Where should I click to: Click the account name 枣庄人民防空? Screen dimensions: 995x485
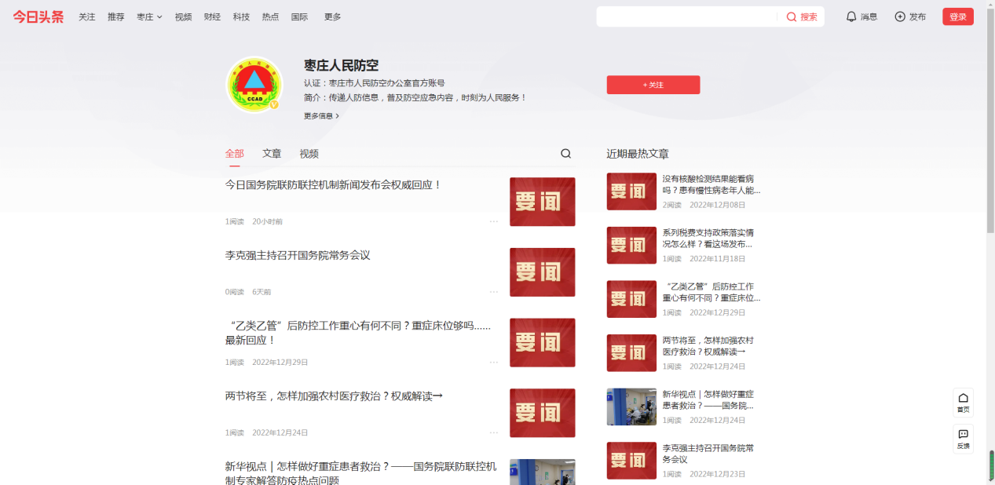point(342,66)
